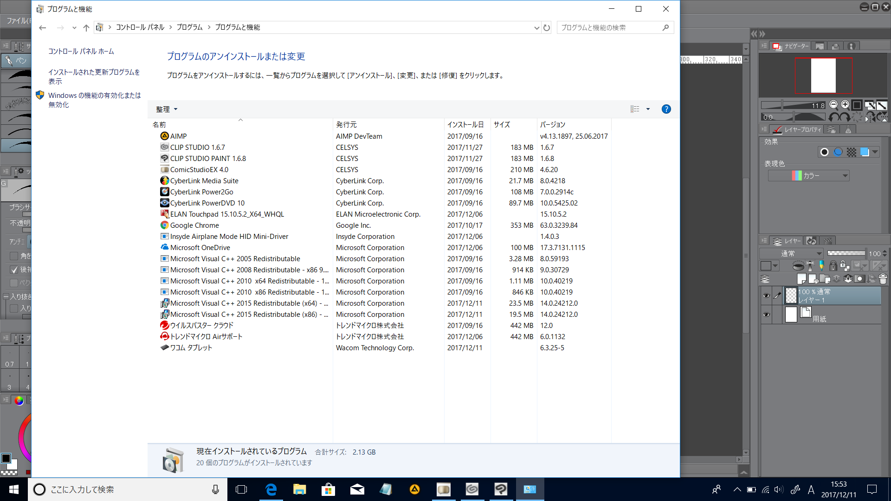Open 整理 organize dropdown menu
This screenshot has width=891, height=501.
[x=167, y=109]
